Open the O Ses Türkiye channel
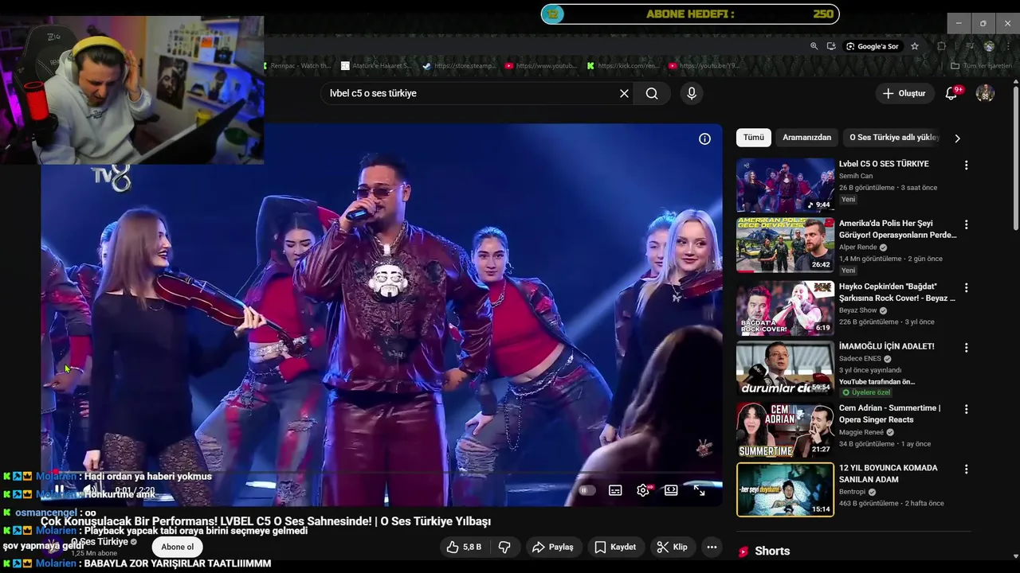 click(x=100, y=542)
